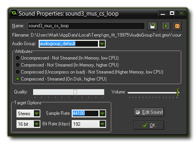Confirm with the OK button
Image resolution: width=196 pixels, height=144 pixels.
coord(149,125)
